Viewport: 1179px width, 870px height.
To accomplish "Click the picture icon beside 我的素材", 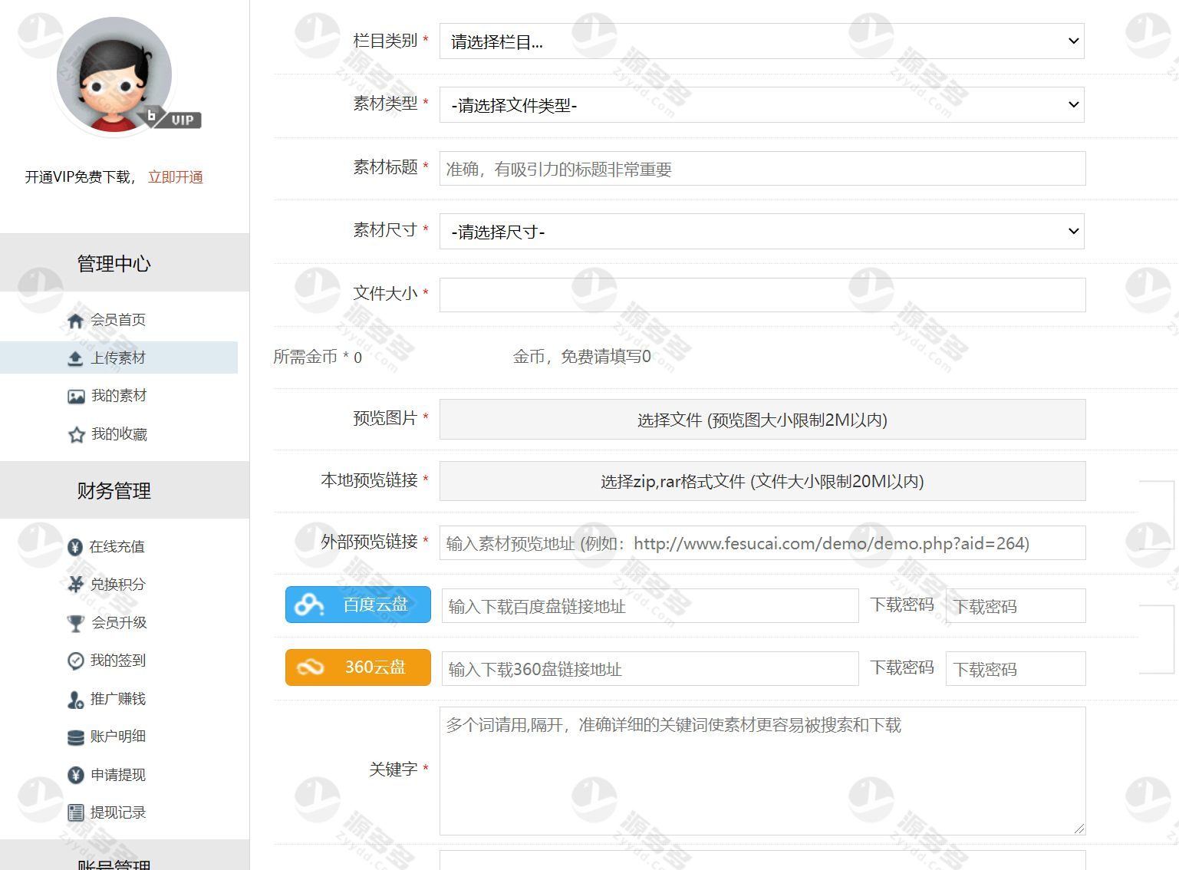I will click(76, 397).
